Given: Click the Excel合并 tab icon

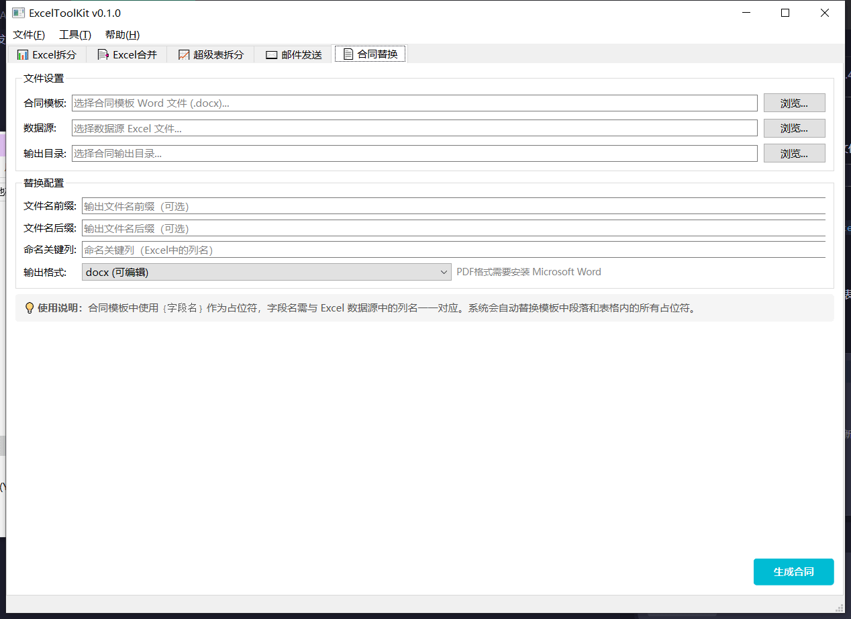Looking at the screenshot, I should pos(103,55).
